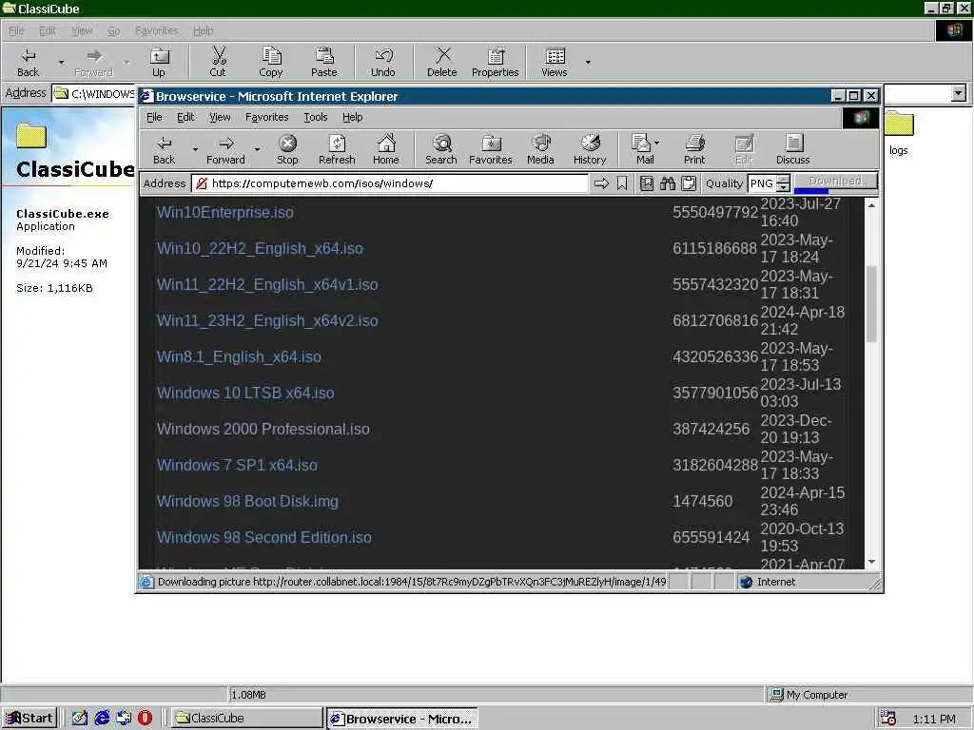Open the Windows 7 SP1 x64.iso link

tap(237, 465)
